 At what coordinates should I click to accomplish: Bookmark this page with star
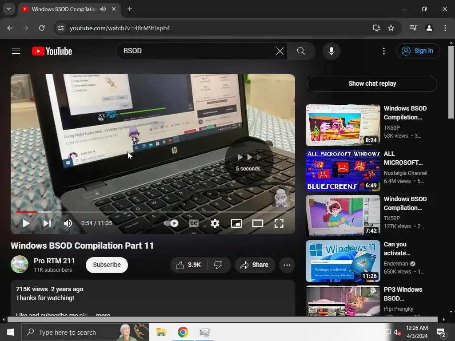click(391, 28)
